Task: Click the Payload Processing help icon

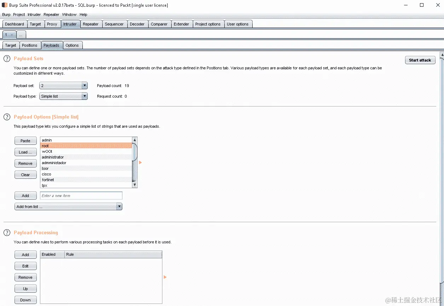Action: (7, 233)
